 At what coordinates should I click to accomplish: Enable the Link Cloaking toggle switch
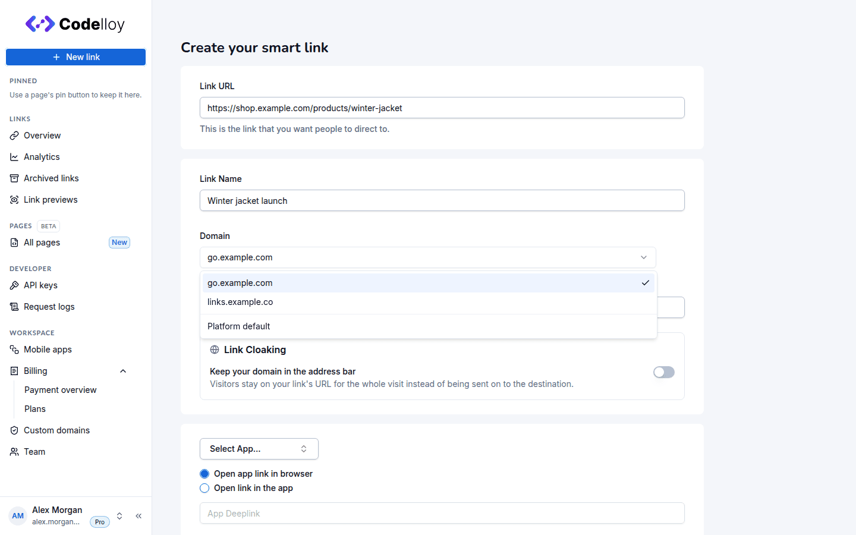[x=664, y=372]
